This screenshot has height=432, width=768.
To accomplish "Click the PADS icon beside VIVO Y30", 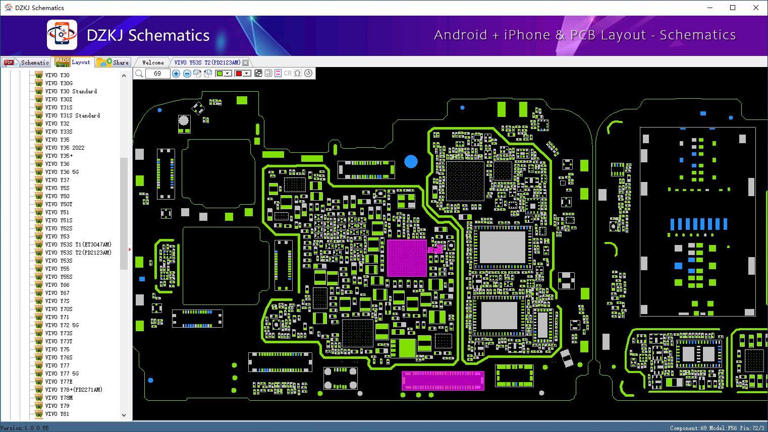I will 39,75.
